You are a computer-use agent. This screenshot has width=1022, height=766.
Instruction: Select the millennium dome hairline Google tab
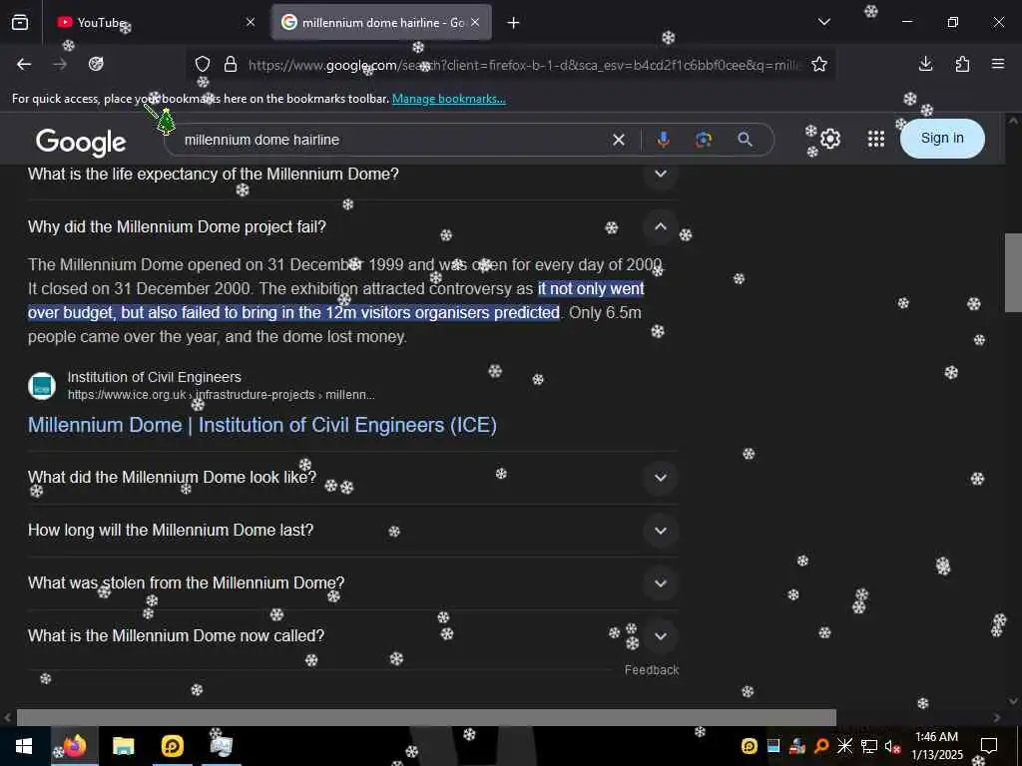click(x=381, y=23)
